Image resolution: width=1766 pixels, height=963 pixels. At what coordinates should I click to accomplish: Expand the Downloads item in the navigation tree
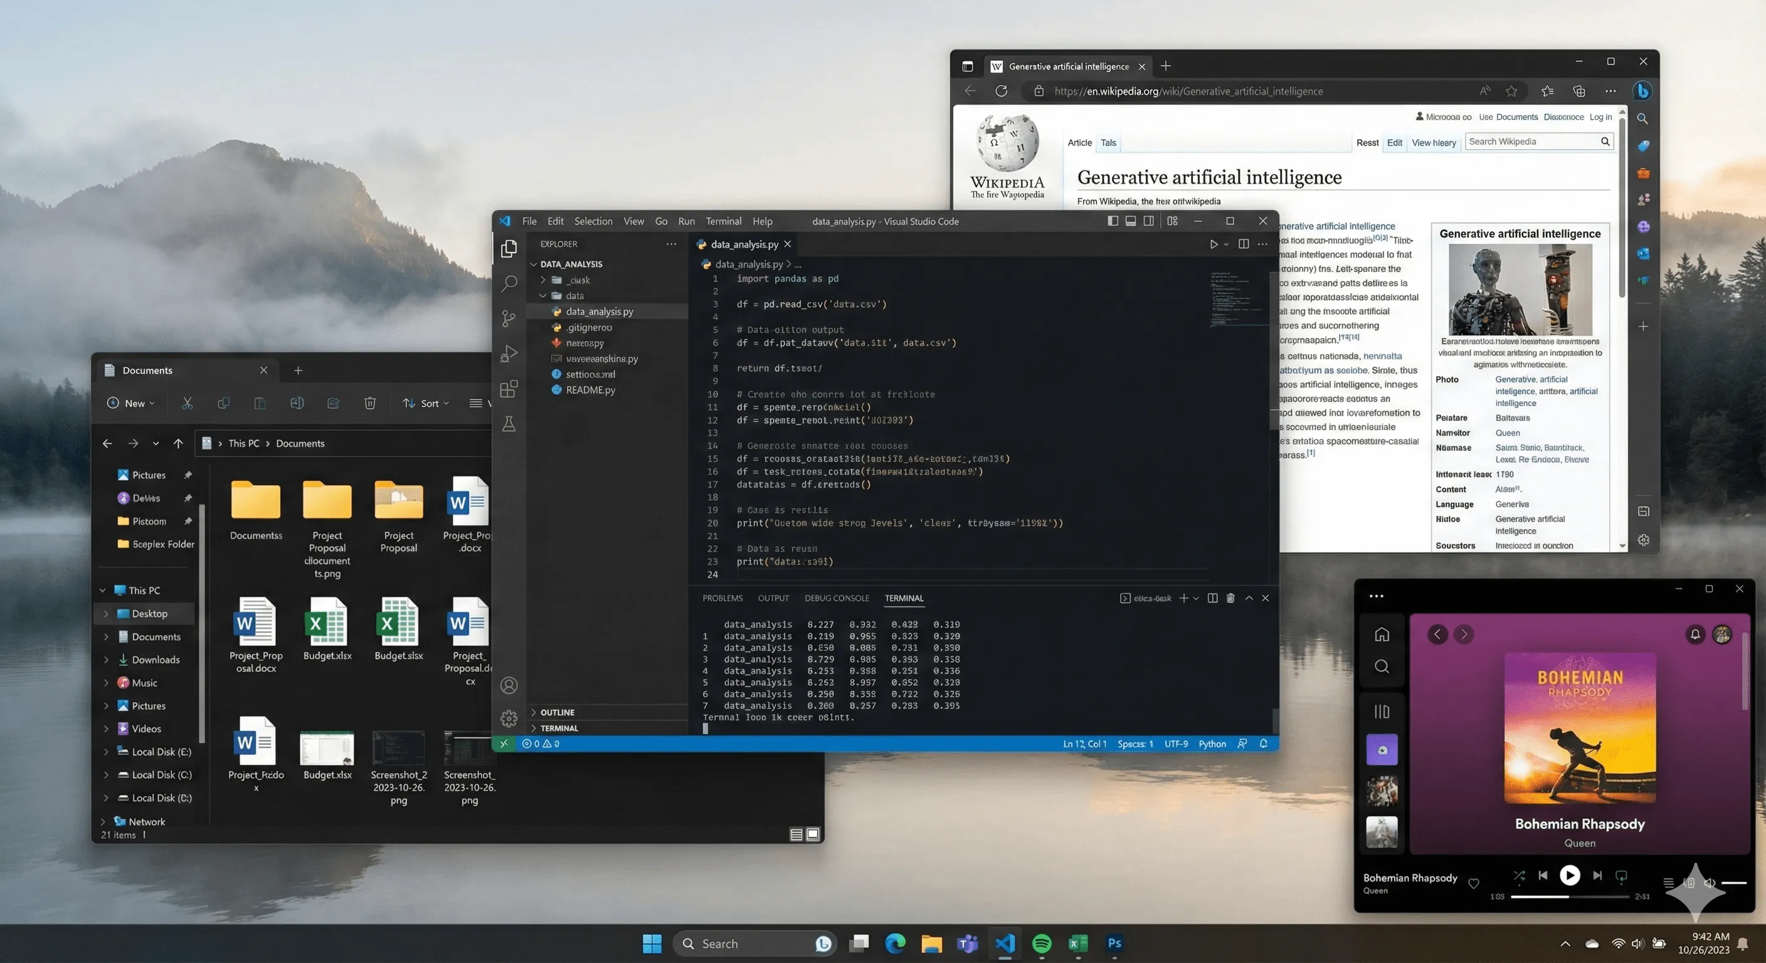tap(106, 660)
